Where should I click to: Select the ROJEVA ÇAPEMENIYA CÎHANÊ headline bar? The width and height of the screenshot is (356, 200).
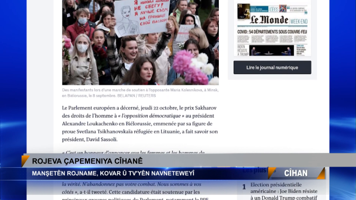click(x=189, y=161)
